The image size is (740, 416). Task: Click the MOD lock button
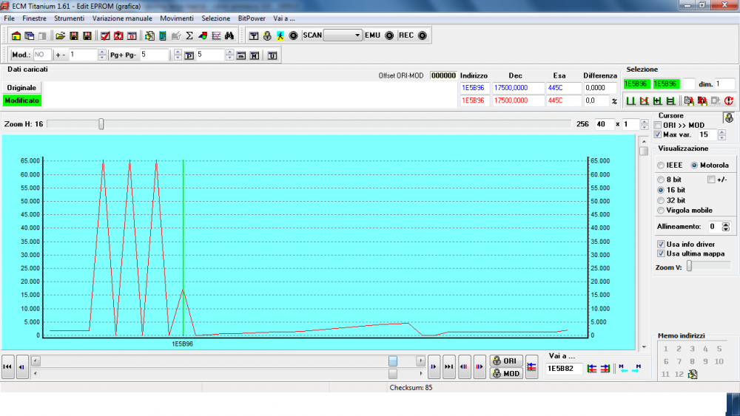[506, 374]
